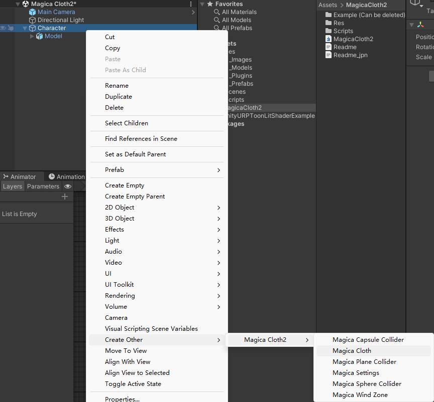Click the Main Camera cube icon
This screenshot has height=402, width=434.
[x=32, y=12]
